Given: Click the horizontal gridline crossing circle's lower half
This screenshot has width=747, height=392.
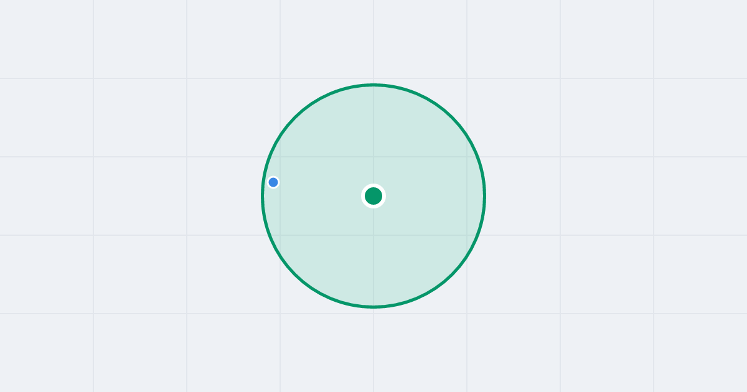Looking at the screenshot, I should pos(374,235).
